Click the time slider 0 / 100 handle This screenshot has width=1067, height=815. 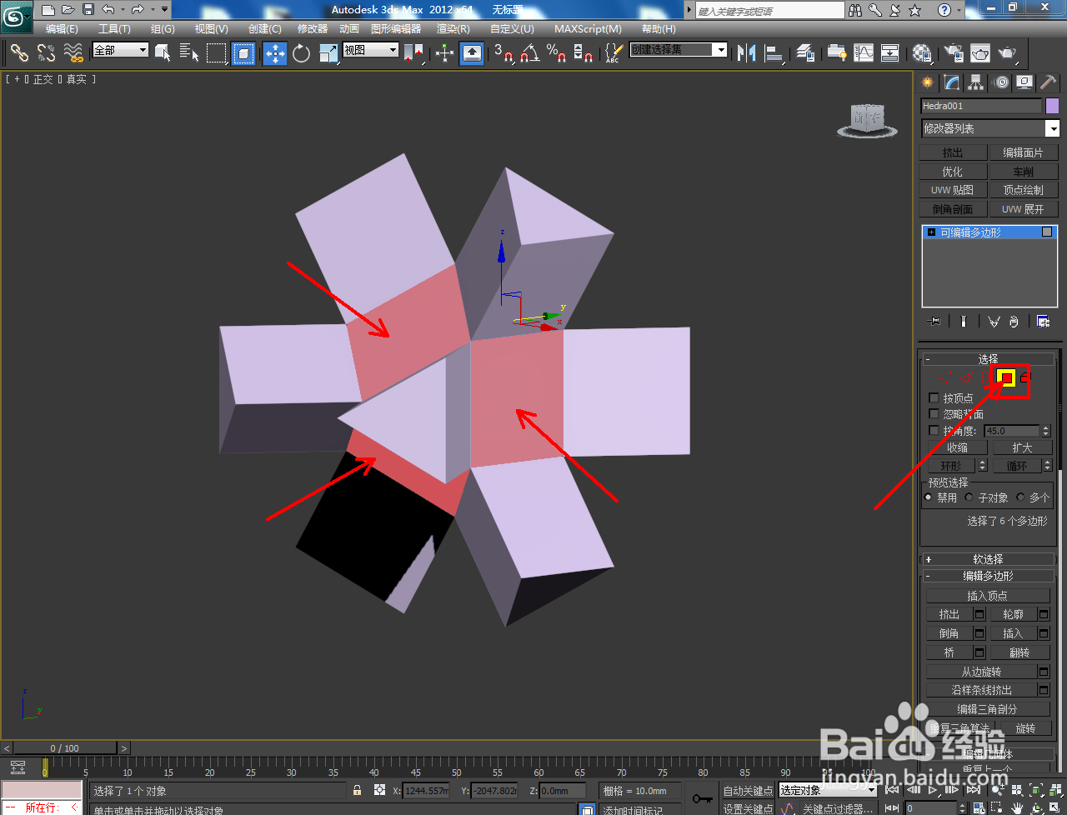pyautogui.click(x=65, y=748)
